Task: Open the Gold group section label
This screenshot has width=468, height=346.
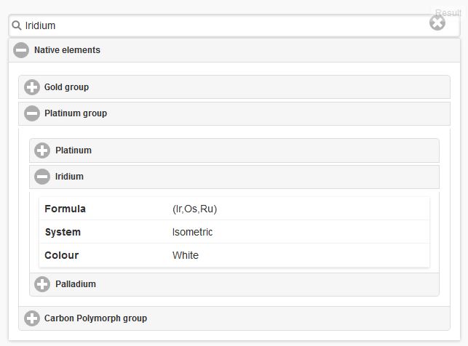Action: (x=66, y=87)
